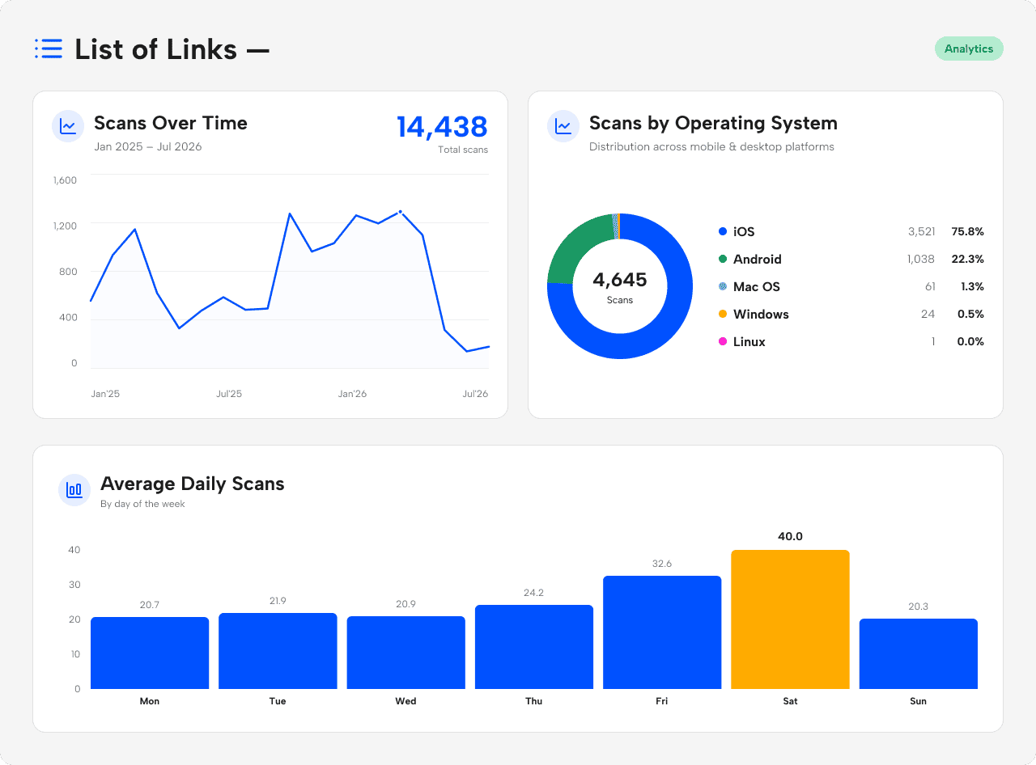Click the 14,438 total scans figure
Viewport: 1036px width, 765px height.
coord(442,127)
